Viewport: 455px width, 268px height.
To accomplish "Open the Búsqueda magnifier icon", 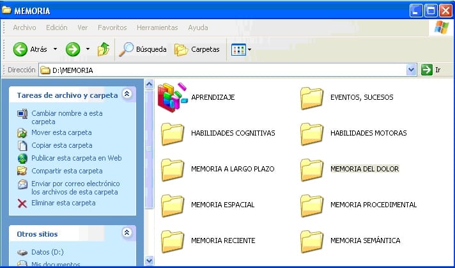I will (x=127, y=49).
